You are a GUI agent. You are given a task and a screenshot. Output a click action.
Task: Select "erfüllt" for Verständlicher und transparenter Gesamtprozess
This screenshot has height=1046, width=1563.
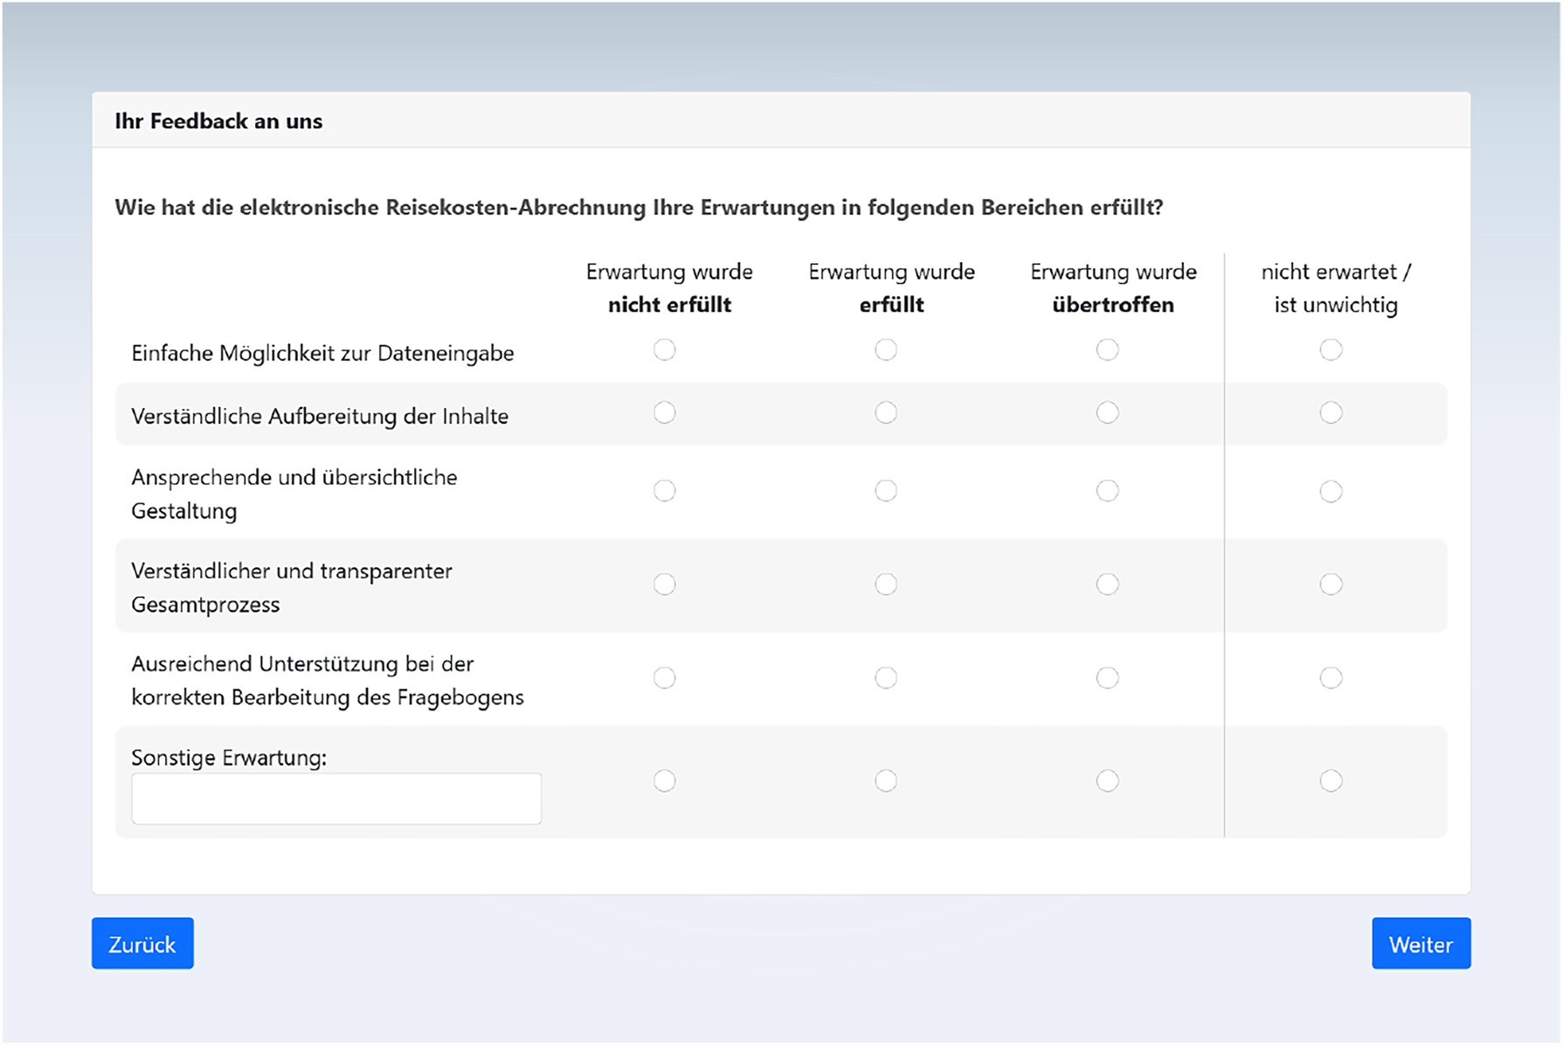[x=886, y=584]
